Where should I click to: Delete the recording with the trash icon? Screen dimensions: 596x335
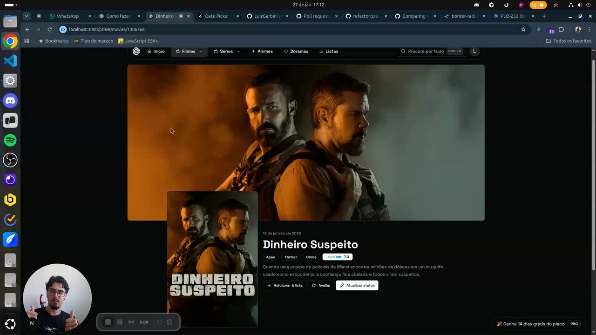coord(169,322)
